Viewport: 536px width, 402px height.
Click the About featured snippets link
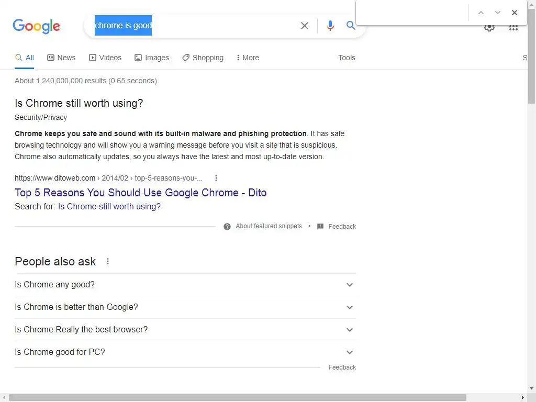[x=269, y=226]
